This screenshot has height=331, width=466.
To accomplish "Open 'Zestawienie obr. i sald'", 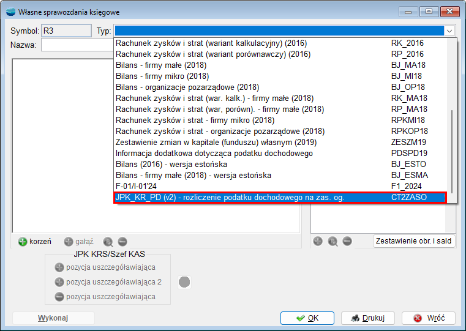I will (414, 241).
